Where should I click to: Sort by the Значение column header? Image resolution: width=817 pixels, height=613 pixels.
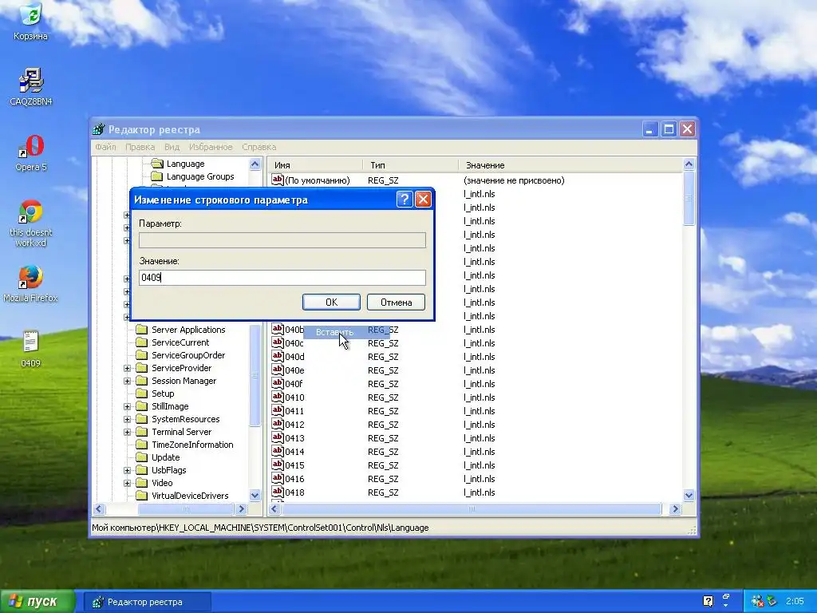pos(570,165)
